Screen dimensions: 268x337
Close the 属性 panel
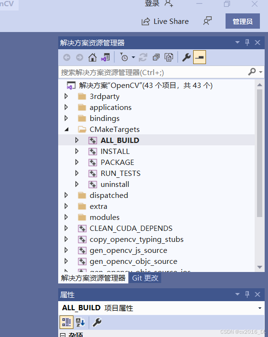258,294
